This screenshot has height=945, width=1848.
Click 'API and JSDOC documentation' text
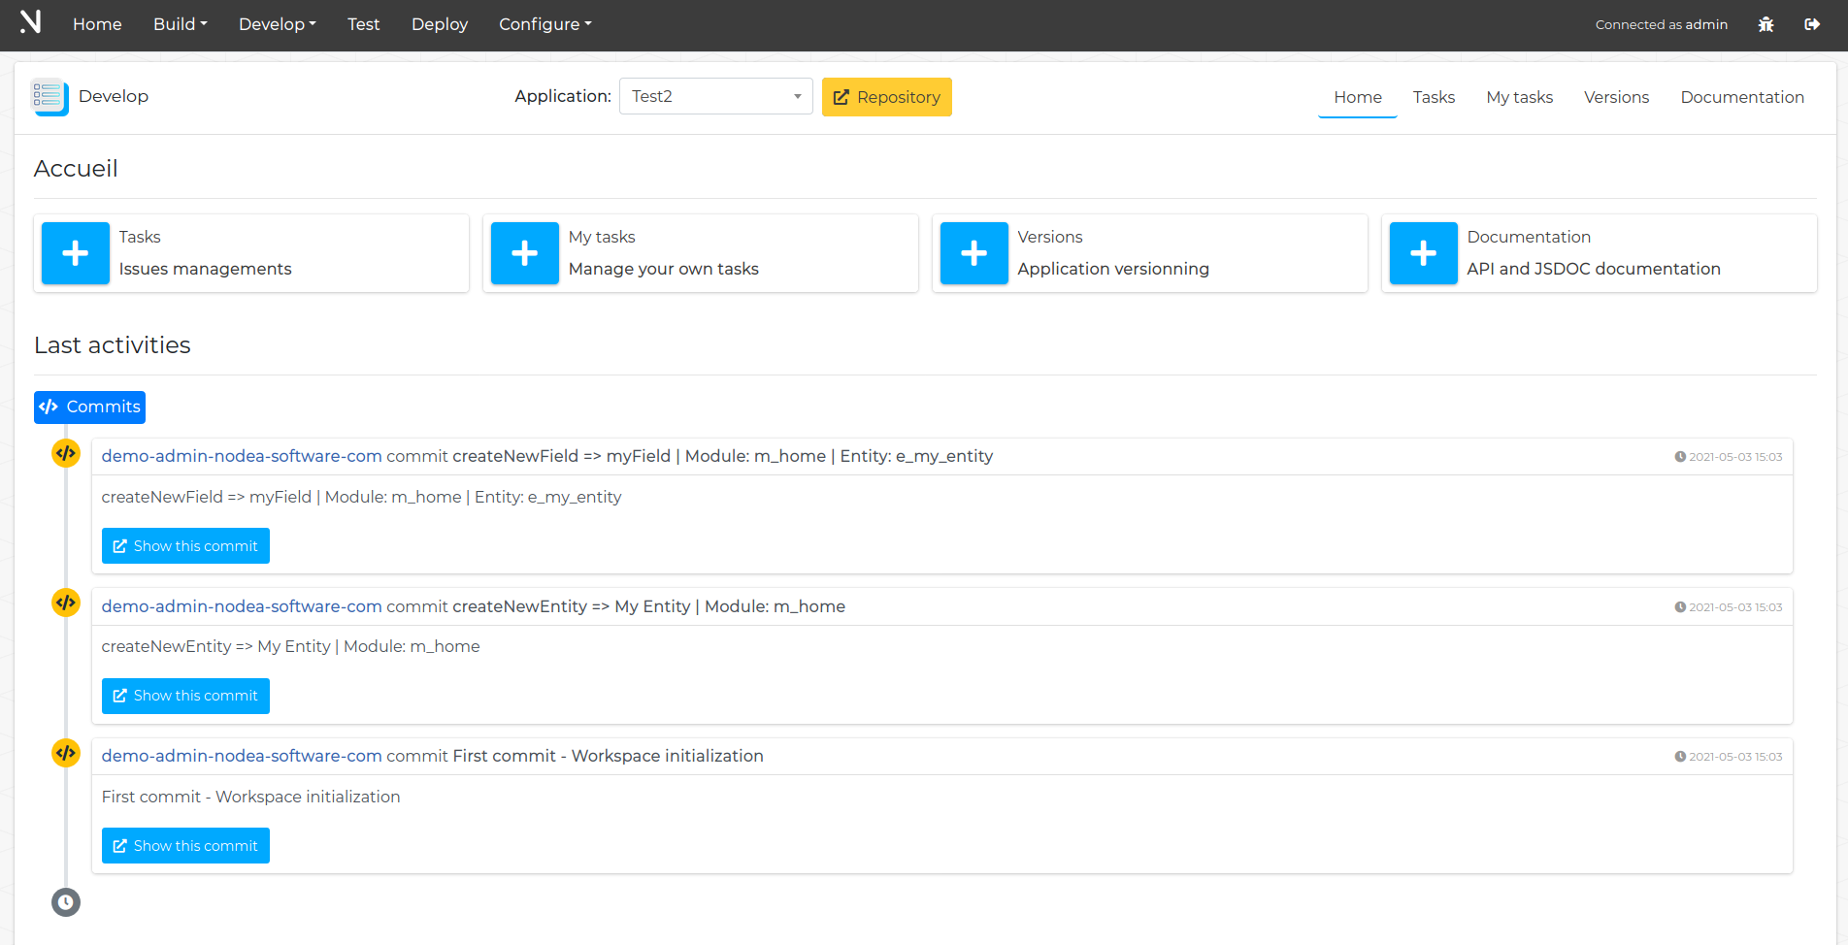1594,269
